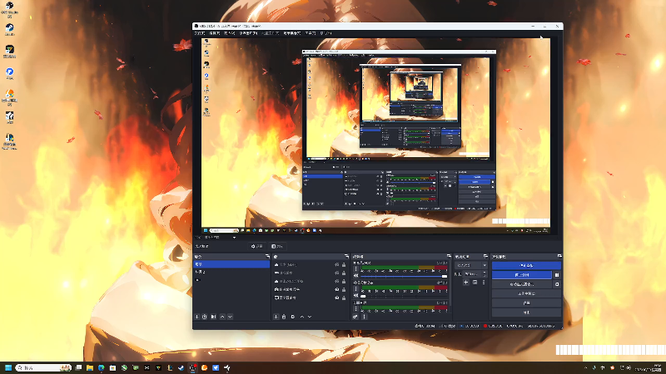666x374 pixels.
Task: Open options dots for second audio channel
Action: [x=356, y=289]
